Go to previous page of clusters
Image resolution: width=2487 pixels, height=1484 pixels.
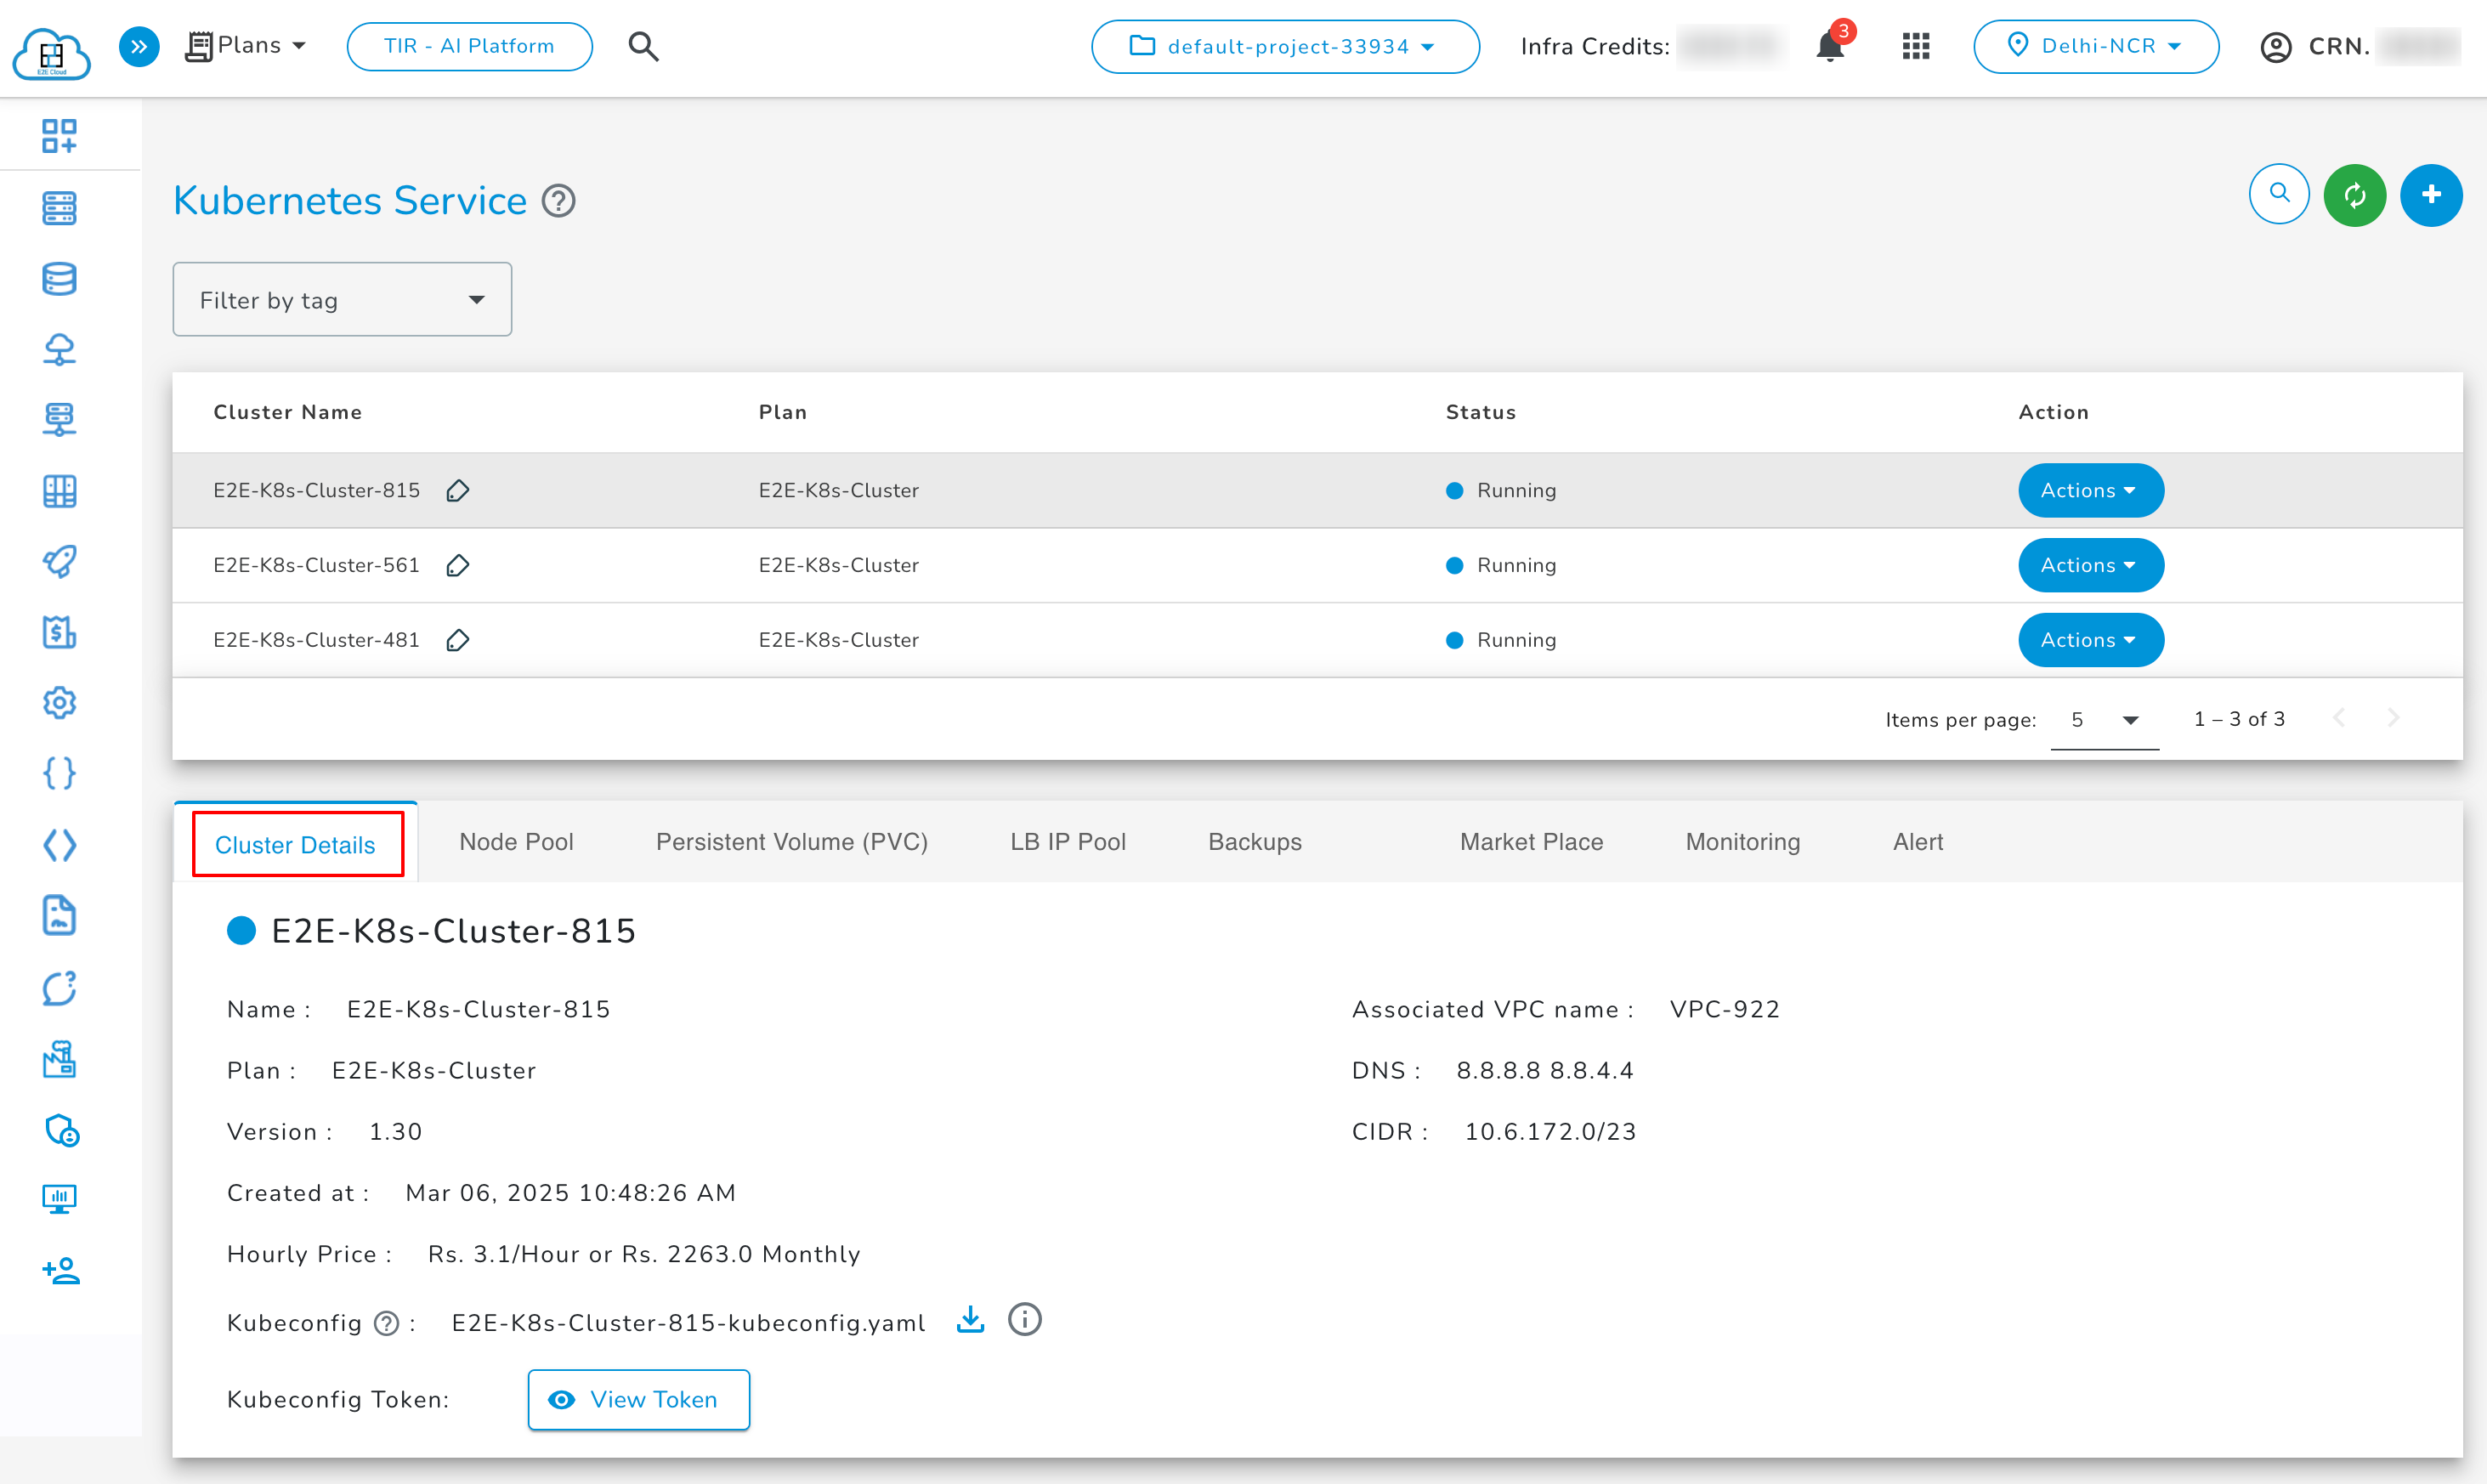(2338, 718)
